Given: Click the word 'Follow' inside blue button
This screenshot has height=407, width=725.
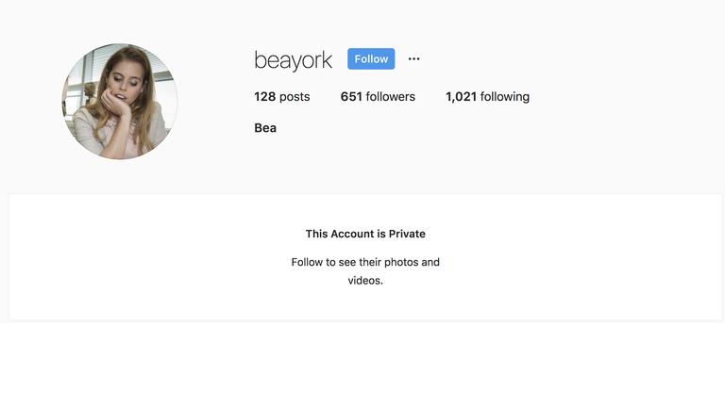Looking at the screenshot, I should (x=371, y=59).
